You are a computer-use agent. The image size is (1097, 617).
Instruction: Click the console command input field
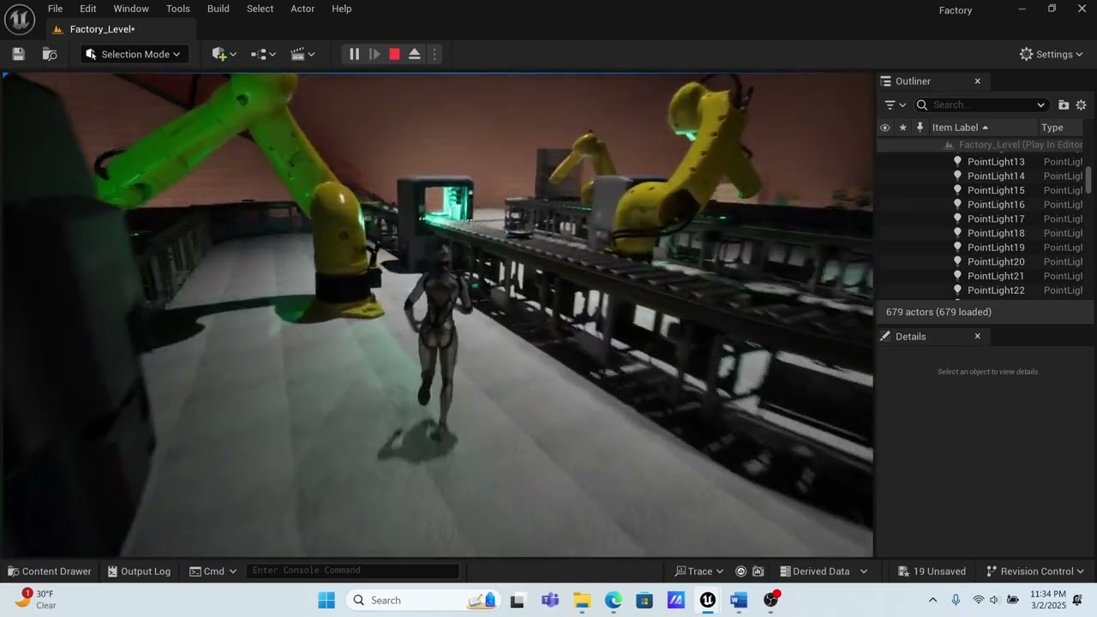353,571
